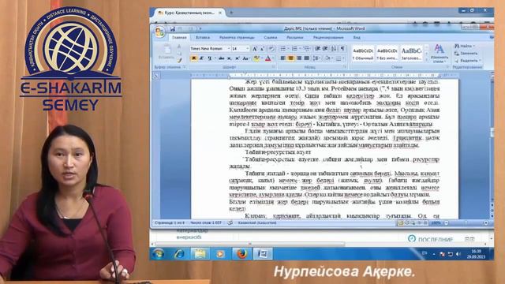
Task: Open the round Office button menu
Action: tap(159, 32)
